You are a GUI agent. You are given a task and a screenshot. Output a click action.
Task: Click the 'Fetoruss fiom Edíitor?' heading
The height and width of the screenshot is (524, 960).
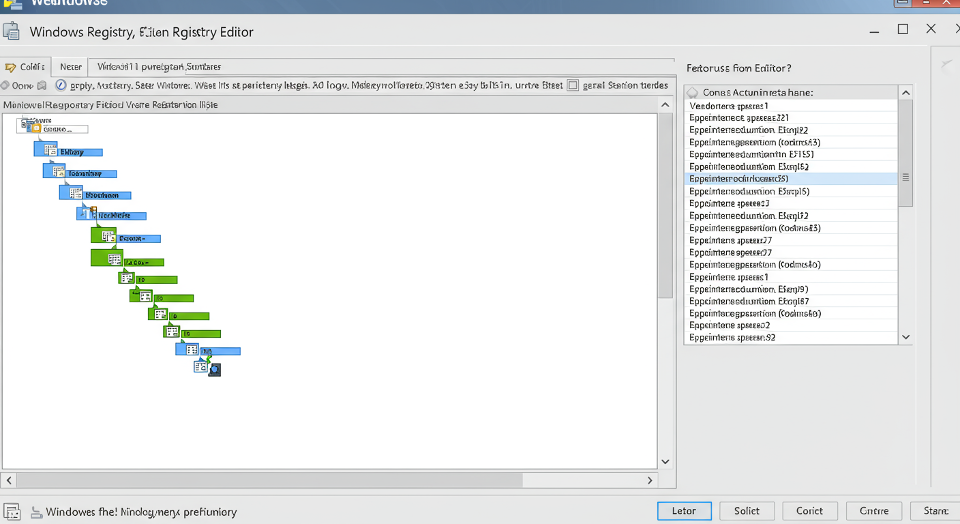(738, 68)
